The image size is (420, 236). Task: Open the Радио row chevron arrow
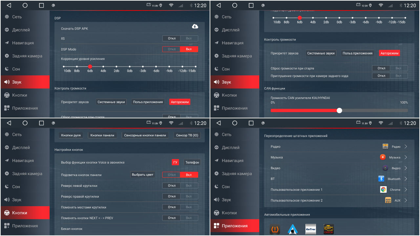pos(406,147)
